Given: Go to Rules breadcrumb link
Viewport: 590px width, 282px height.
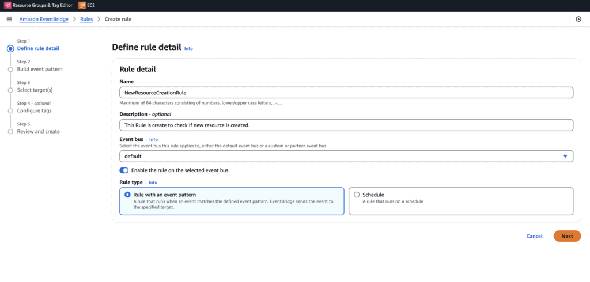Looking at the screenshot, I should (86, 19).
